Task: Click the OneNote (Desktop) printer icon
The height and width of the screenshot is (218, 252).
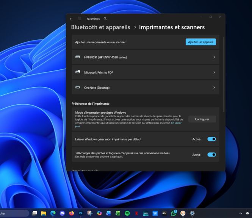Action: tap(78, 88)
